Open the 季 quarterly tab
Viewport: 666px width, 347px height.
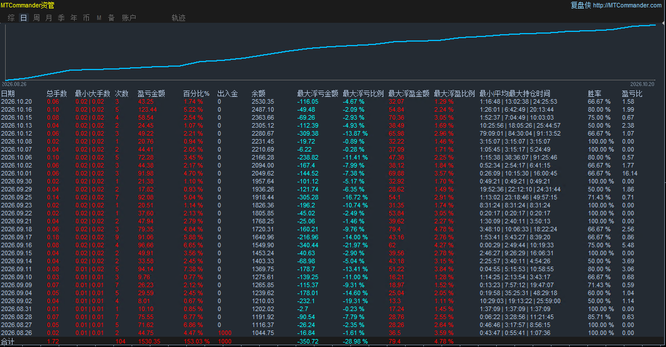[61, 18]
